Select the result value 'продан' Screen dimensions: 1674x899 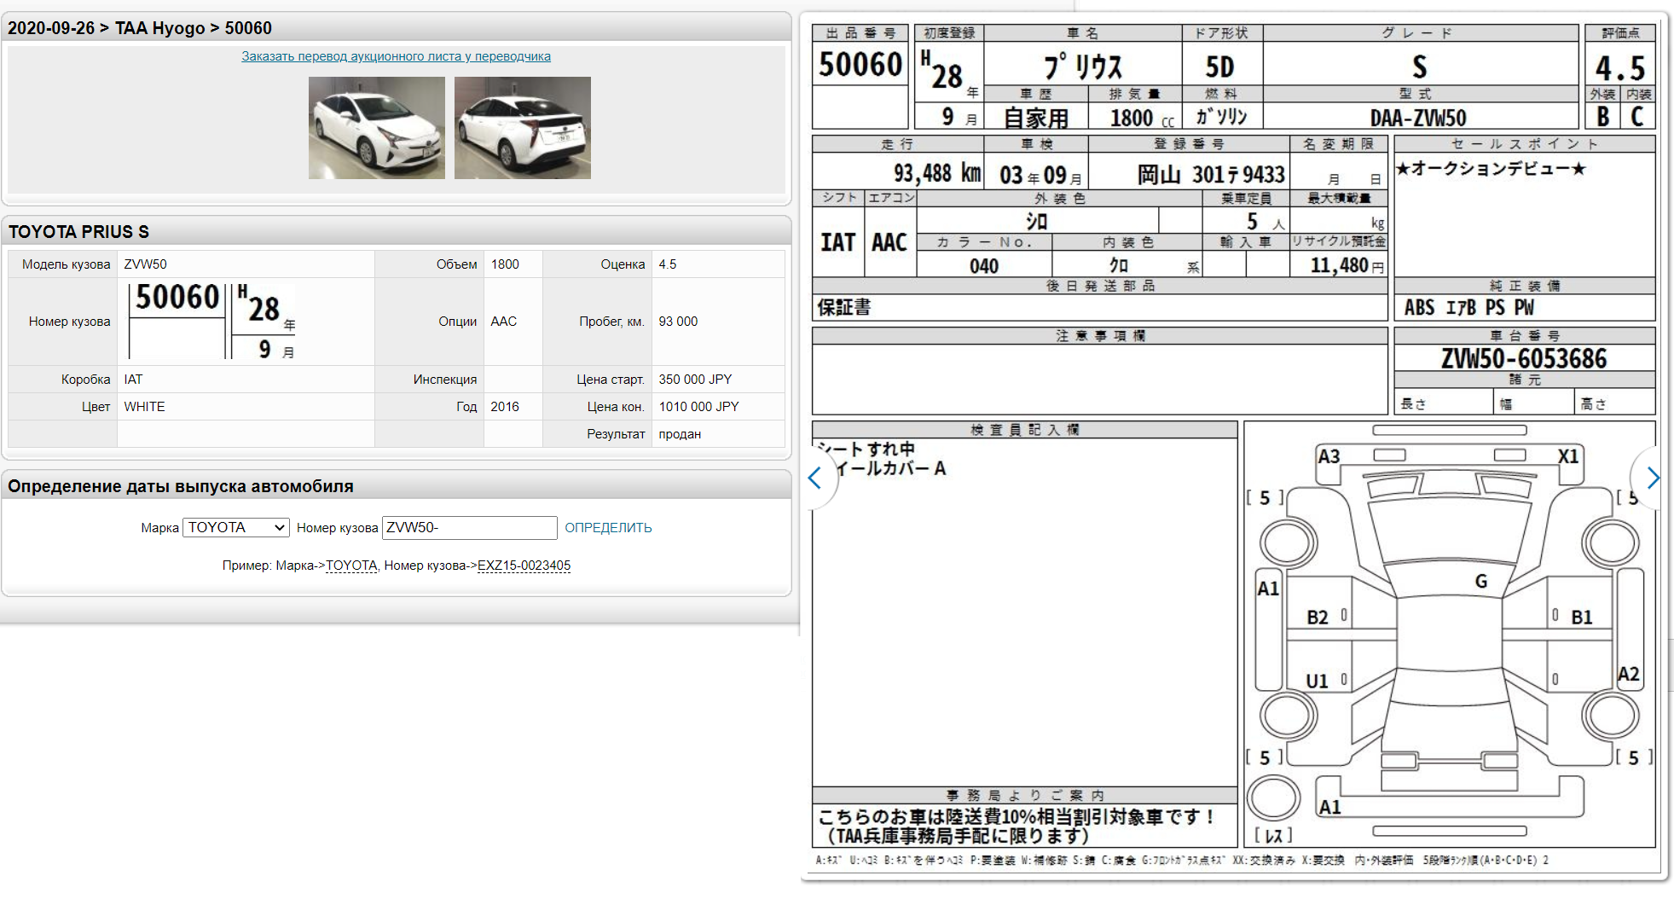(x=680, y=434)
